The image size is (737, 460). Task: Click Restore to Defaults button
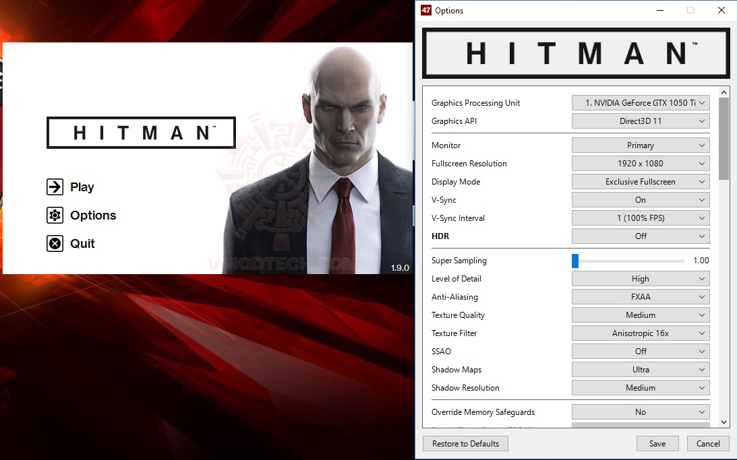click(465, 444)
